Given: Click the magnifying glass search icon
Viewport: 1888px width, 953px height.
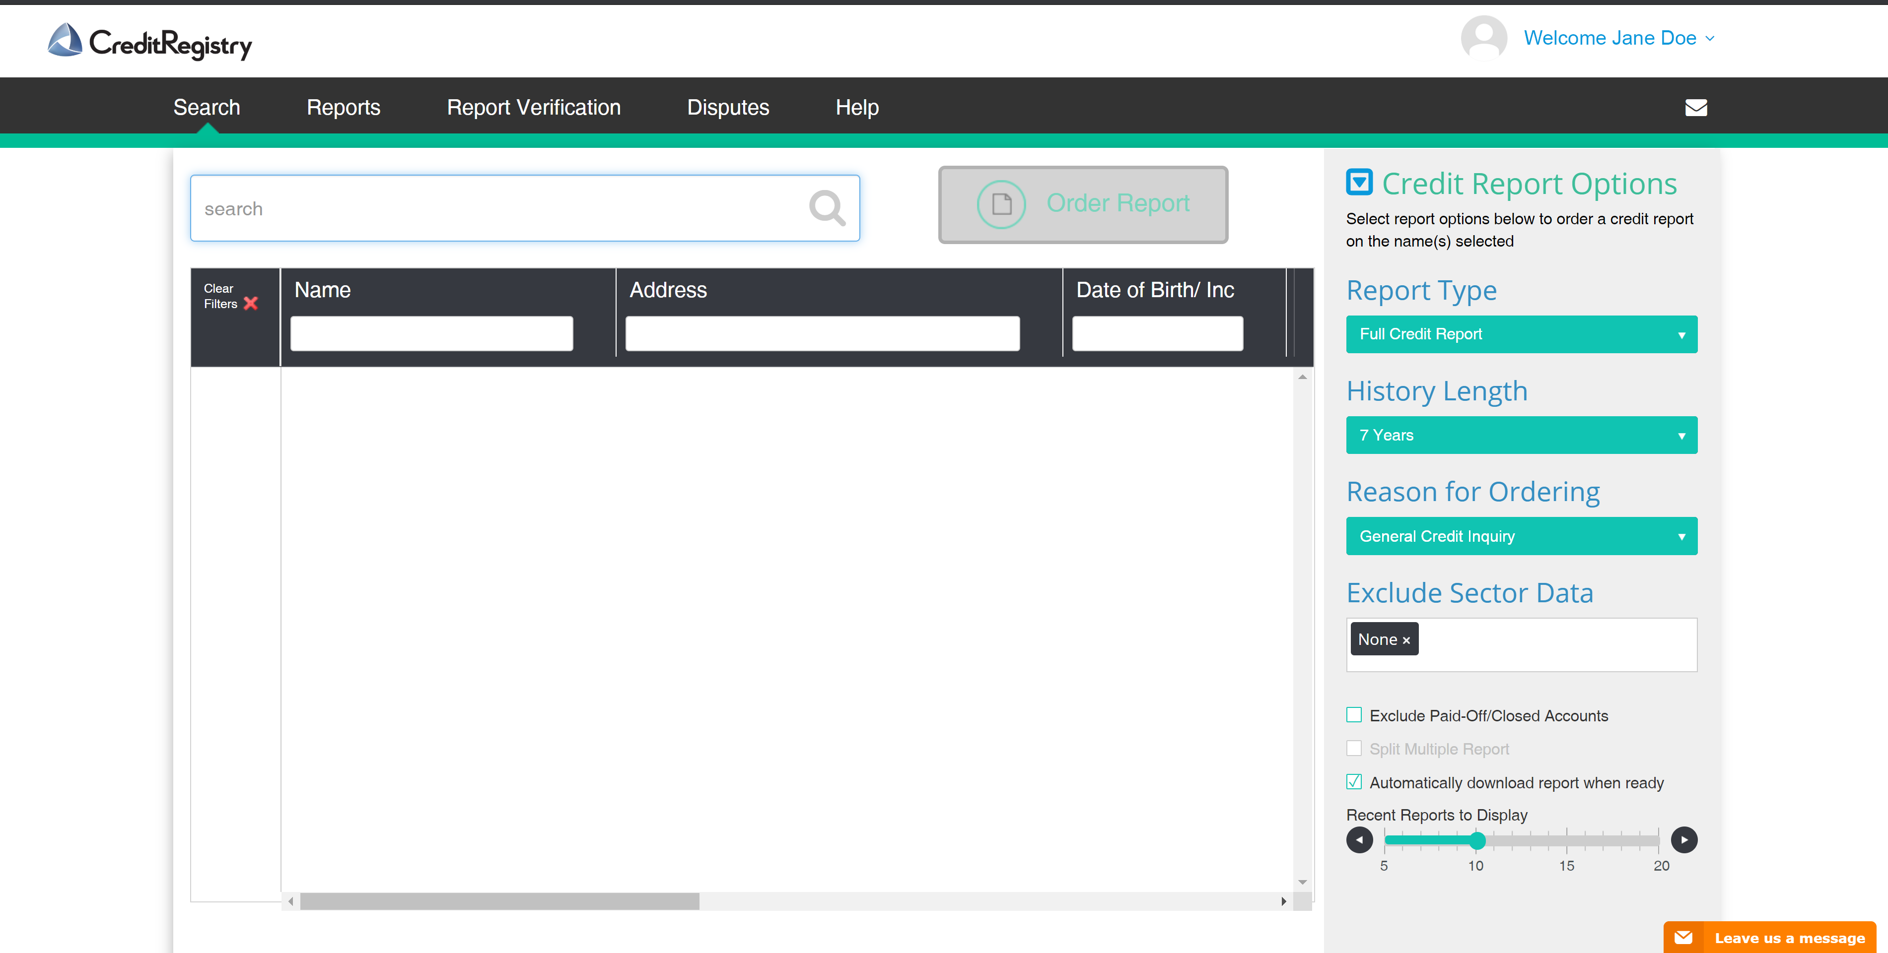Looking at the screenshot, I should click(827, 208).
